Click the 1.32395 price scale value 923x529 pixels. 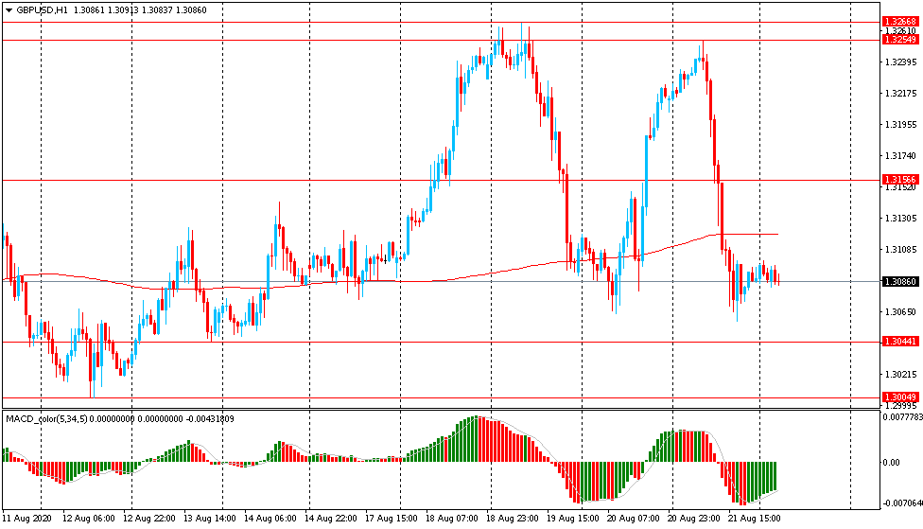click(x=901, y=62)
